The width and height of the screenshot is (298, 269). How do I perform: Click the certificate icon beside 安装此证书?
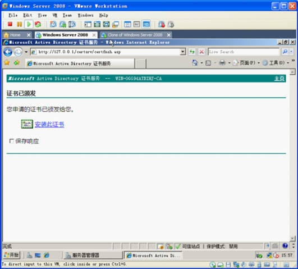pyautogui.click(x=27, y=124)
